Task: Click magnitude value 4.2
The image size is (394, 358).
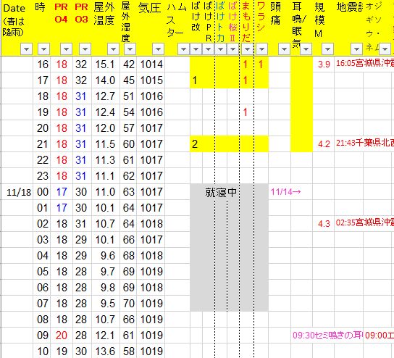Action: click(324, 144)
